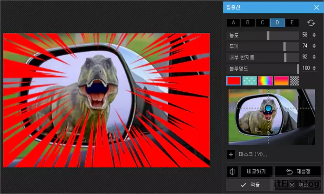Screen dimensions: 324x194
Task: Decrease the 두께 value with down arrow
Action: 314,48
